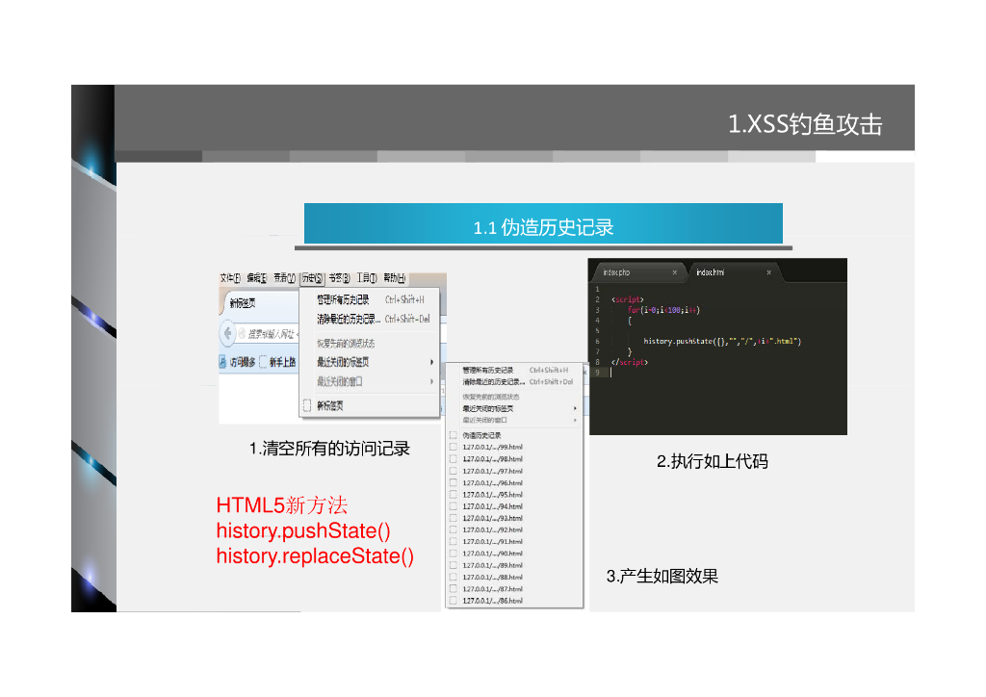Open the 帮助(H) menu
The height and width of the screenshot is (697, 986).
pos(394,278)
